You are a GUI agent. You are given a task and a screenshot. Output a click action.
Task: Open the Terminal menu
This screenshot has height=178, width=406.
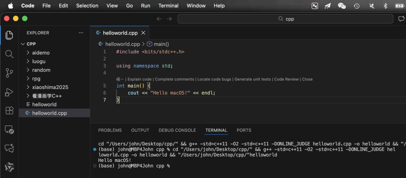(x=168, y=6)
